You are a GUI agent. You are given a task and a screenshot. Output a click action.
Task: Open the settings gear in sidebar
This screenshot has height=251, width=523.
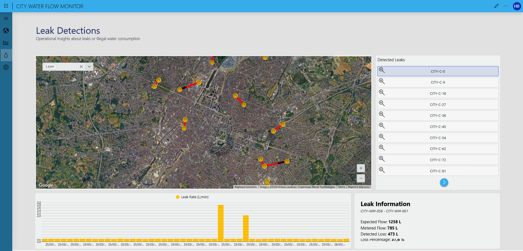[6, 67]
